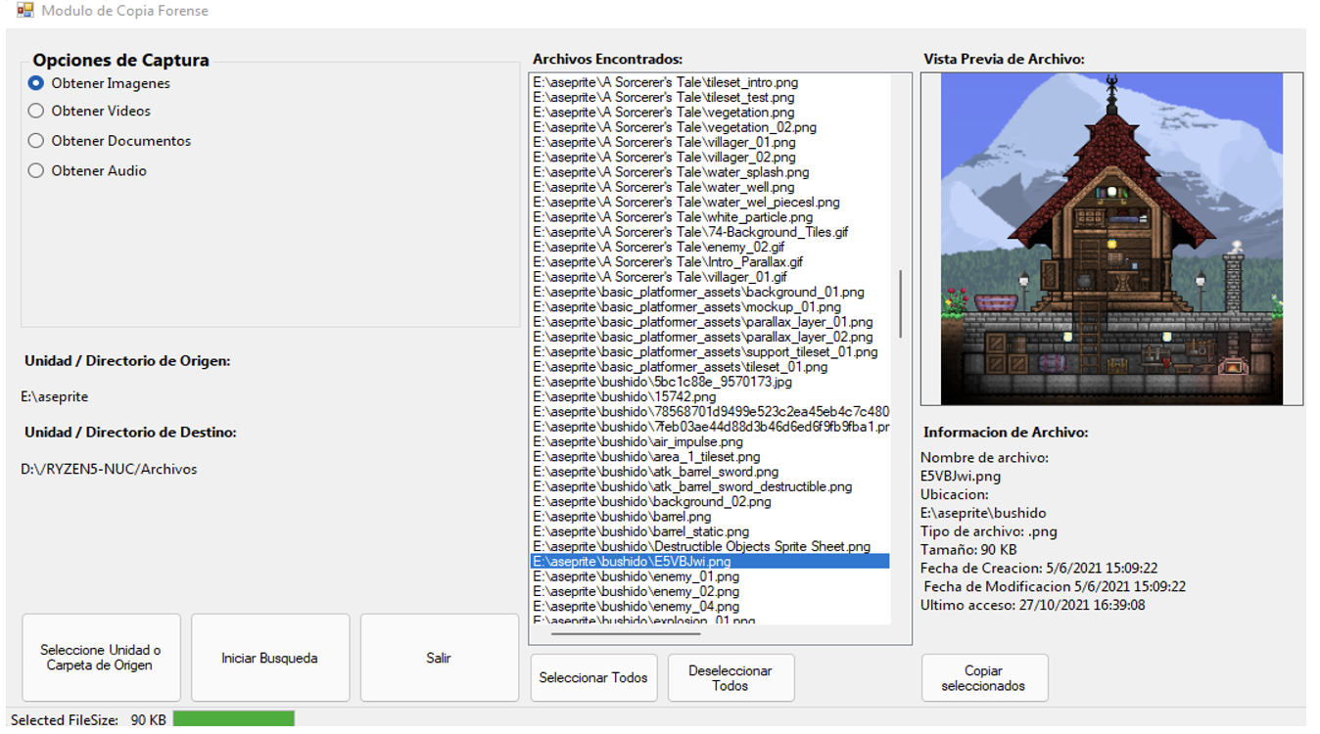Image resolution: width=1320 pixels, height=734 pixels.
Task: Select background_02.png in bushido folder
Action: click(x=710, y=502)
